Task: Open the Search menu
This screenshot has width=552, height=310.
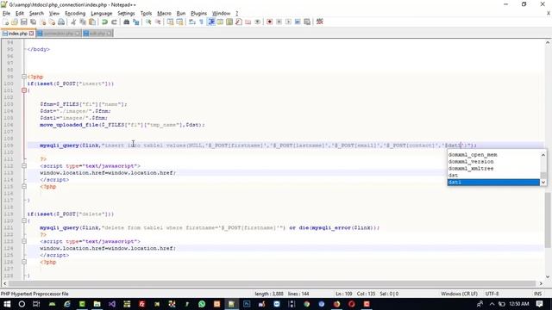Action: pos(36,14)
